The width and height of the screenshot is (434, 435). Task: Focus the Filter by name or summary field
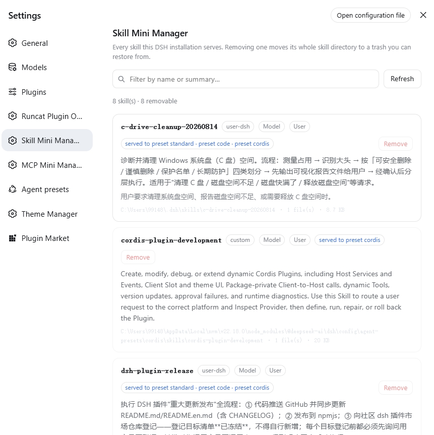point(245,79)
